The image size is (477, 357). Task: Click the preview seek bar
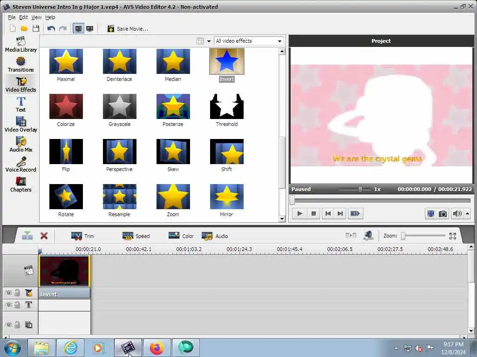click(381, 200)
